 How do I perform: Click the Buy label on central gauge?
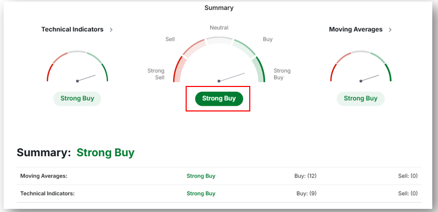pos(267,40)
